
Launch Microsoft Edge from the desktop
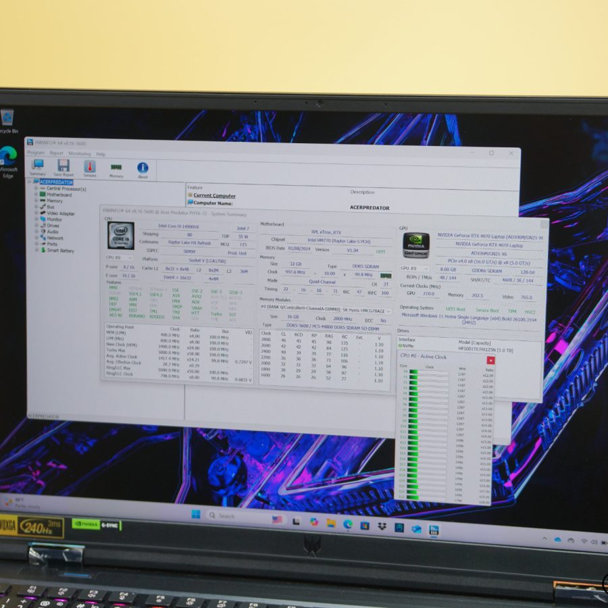pyautogui.click(x=8, y=161)
